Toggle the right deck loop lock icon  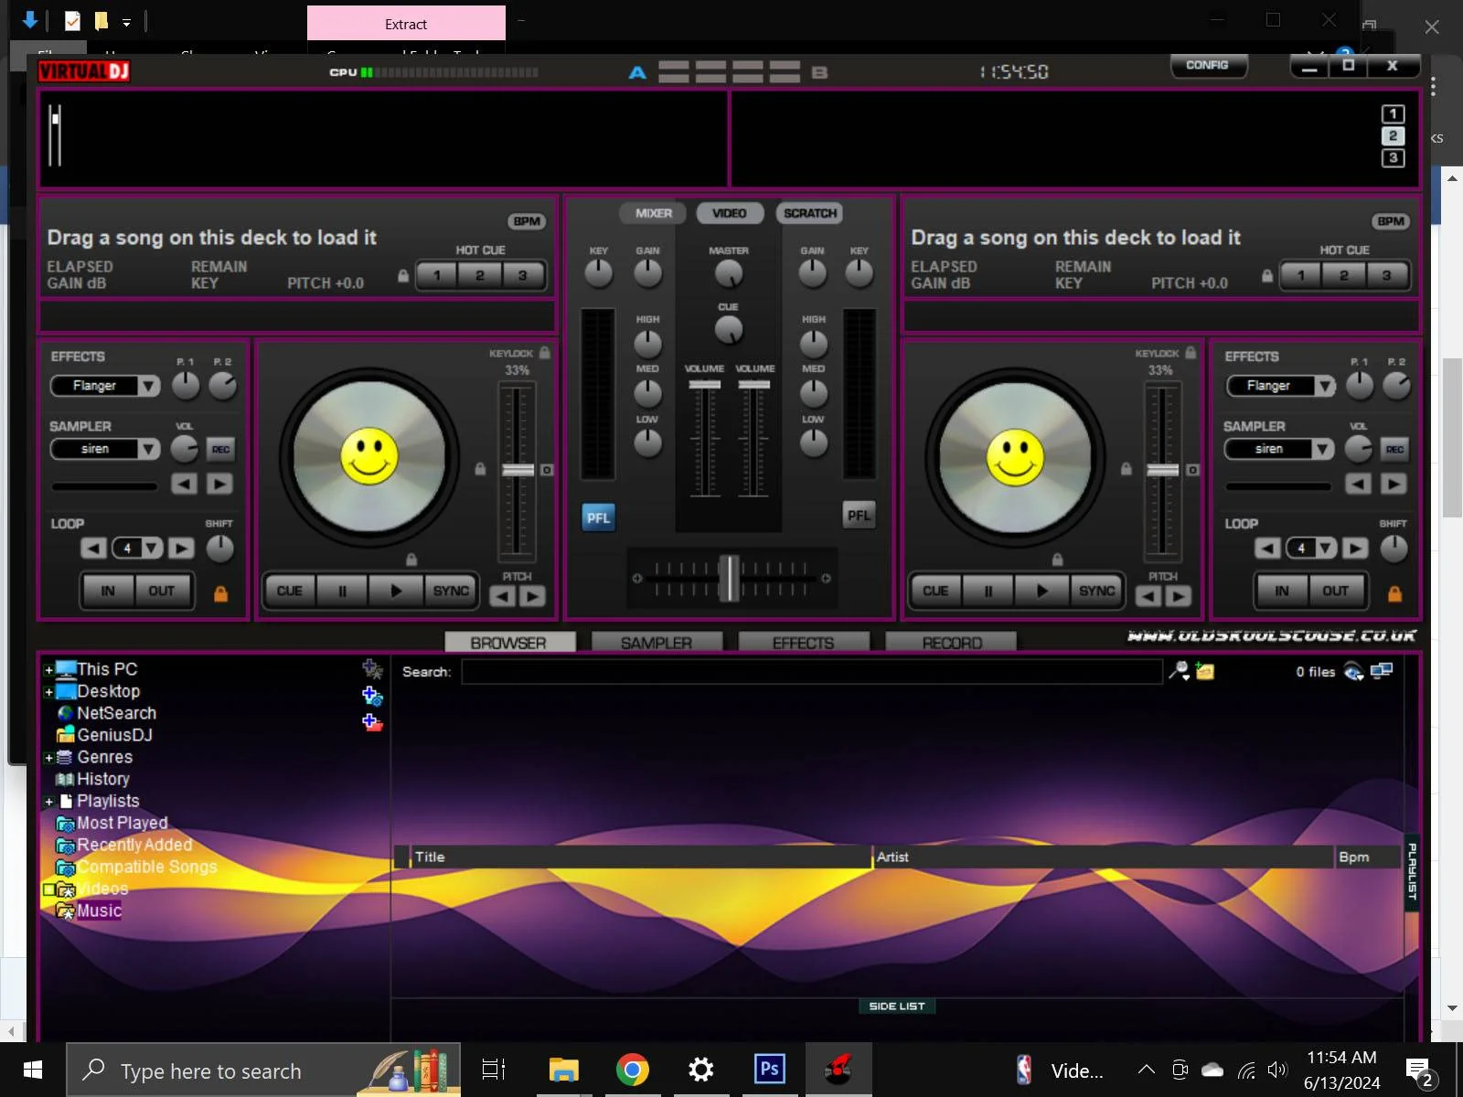pyautogui.click(x=1394, y=593)
